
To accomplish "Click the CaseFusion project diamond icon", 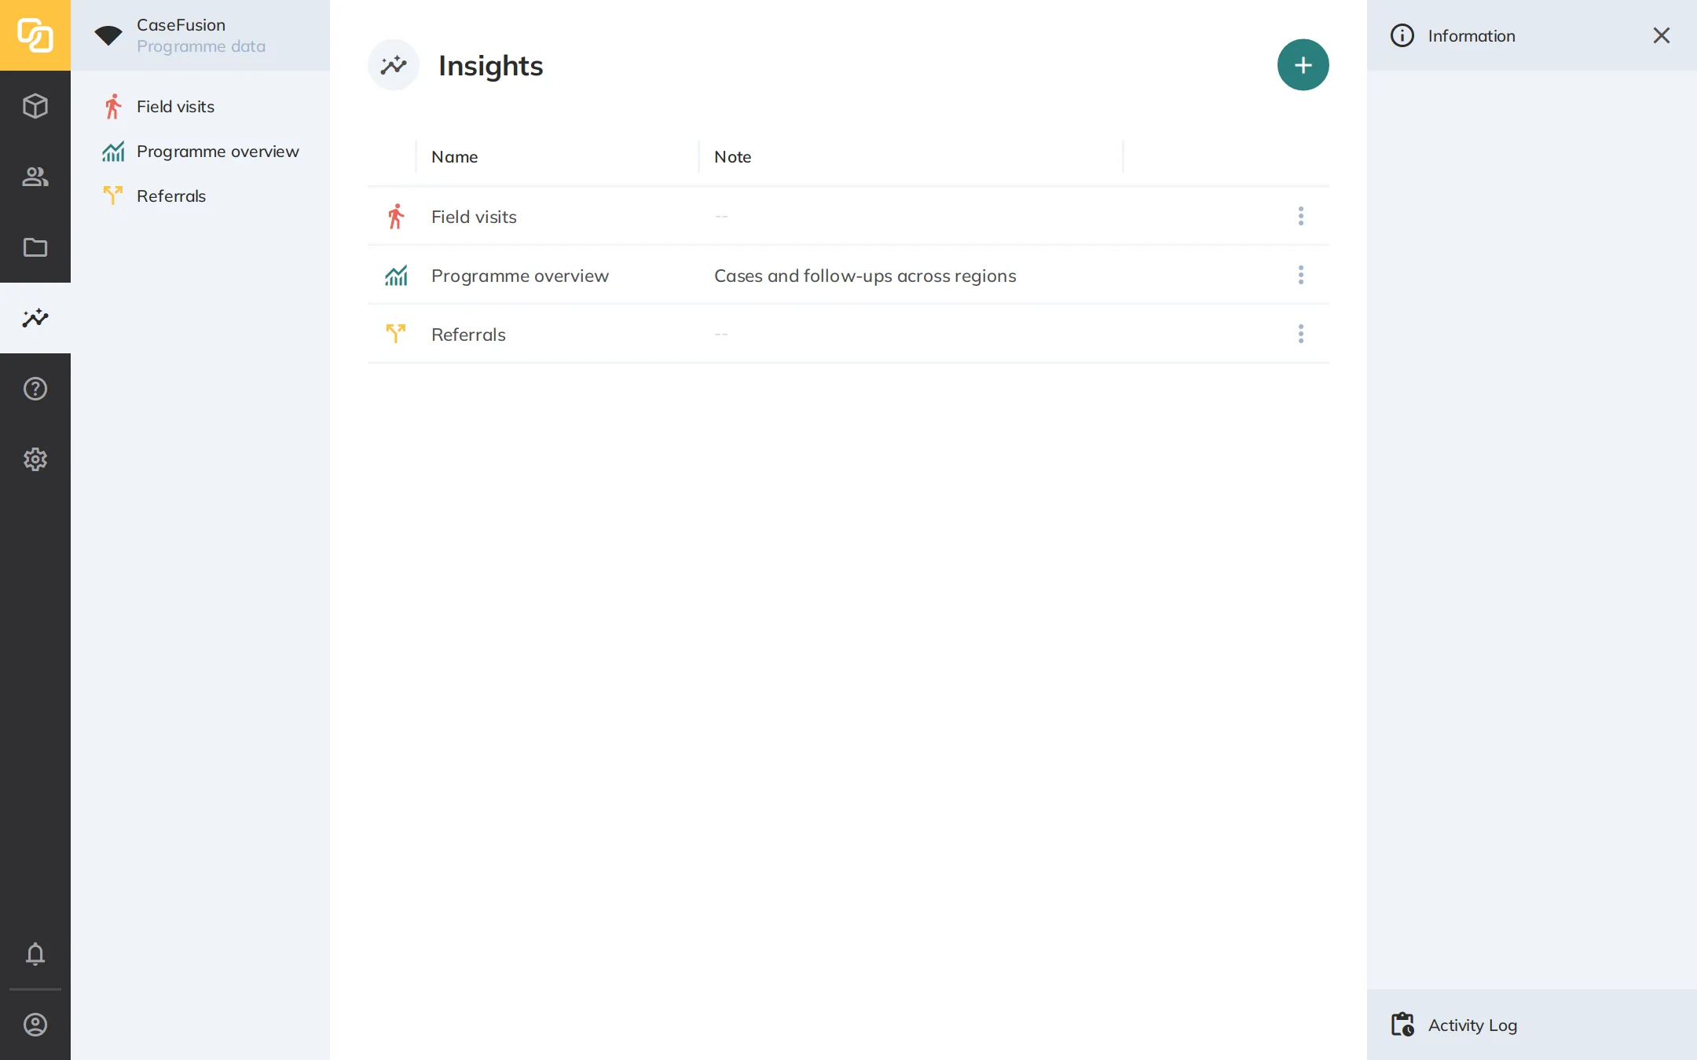I will (x=108, y=35).
